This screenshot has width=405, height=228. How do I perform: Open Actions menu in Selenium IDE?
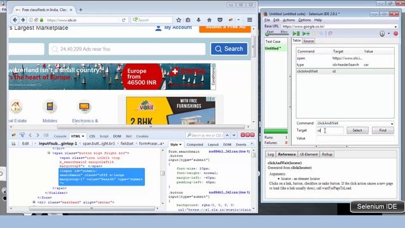(289, 20)
